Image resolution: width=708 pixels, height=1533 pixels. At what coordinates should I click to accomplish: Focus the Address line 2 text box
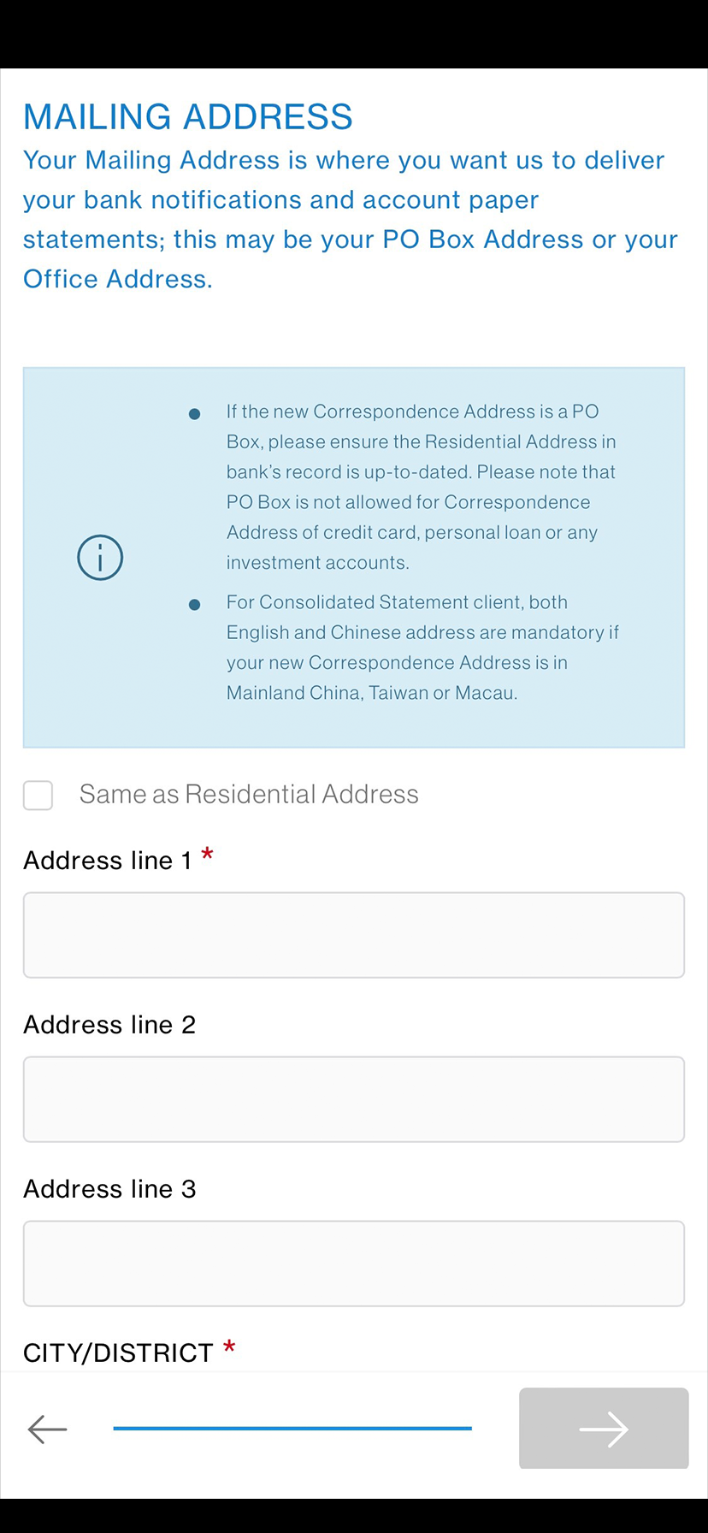353,1099
